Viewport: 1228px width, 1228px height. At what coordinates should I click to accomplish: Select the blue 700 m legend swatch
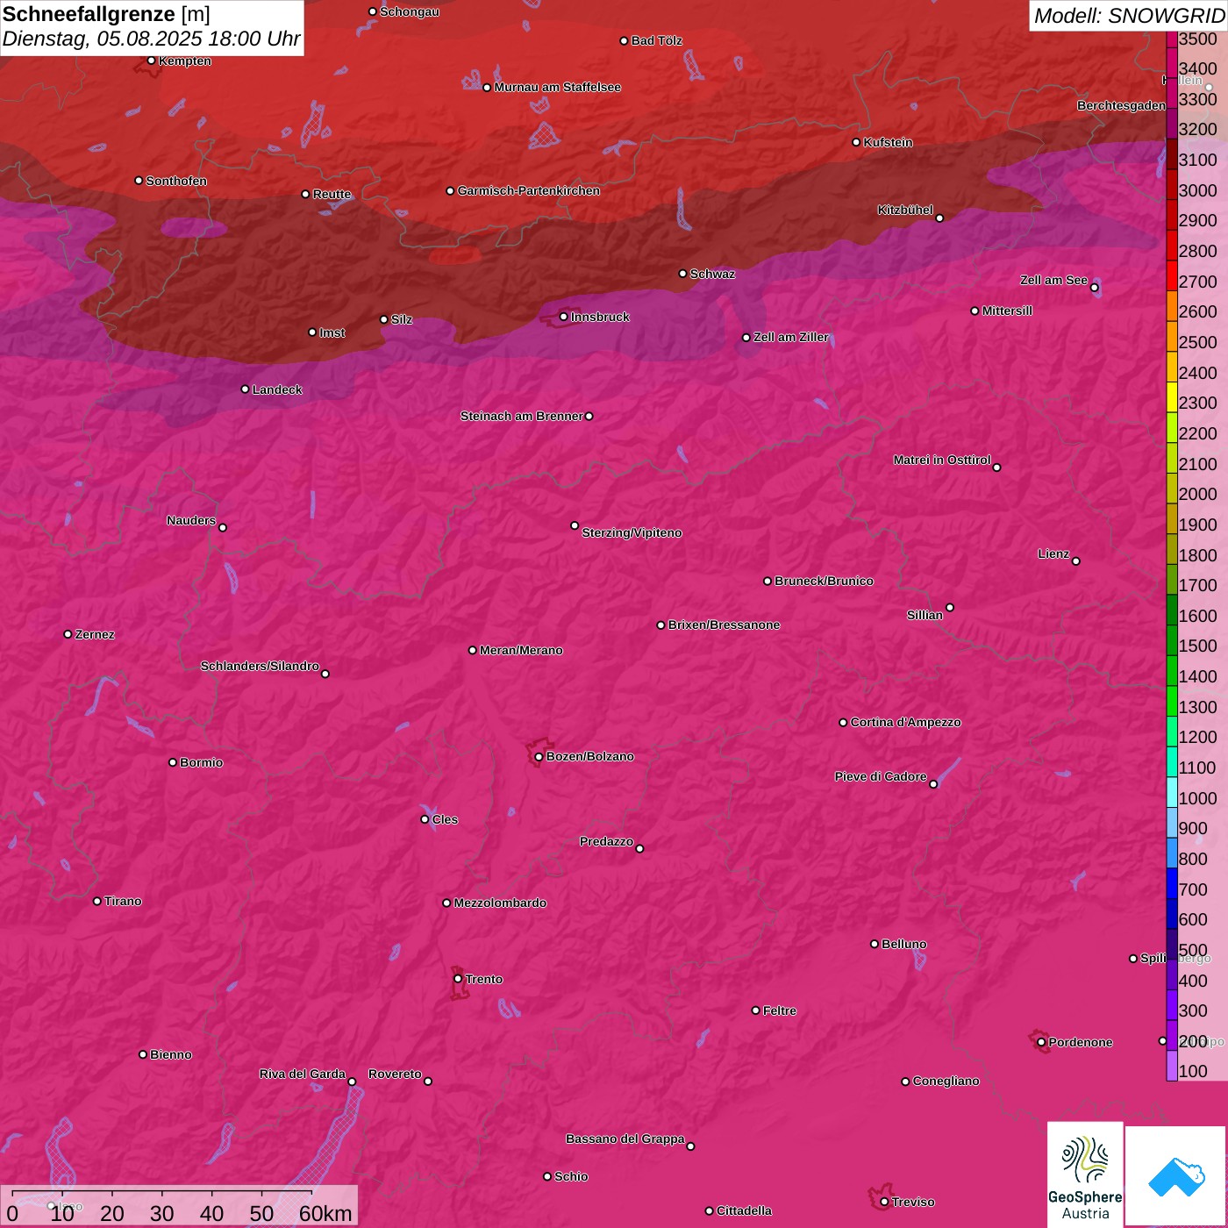point(1172,883)
